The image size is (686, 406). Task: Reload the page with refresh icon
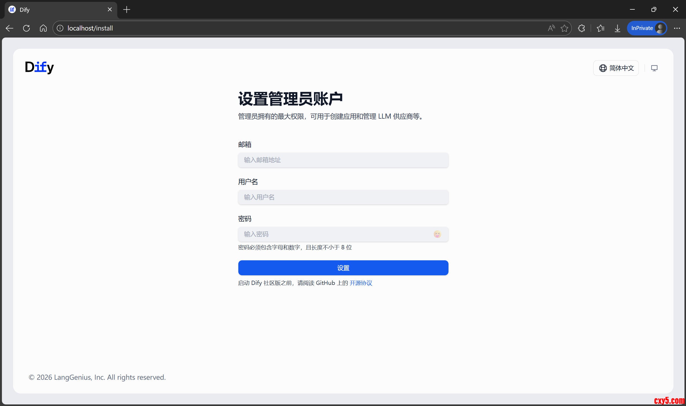point(27,28)
